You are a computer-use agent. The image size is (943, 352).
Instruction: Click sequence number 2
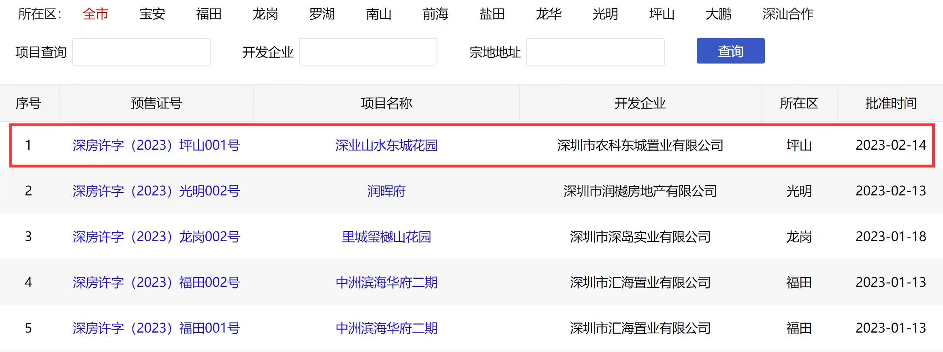pos(28,191)
